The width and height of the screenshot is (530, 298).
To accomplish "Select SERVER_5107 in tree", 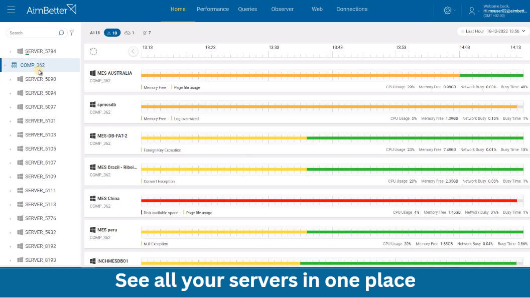I will (x=40, y=163).
